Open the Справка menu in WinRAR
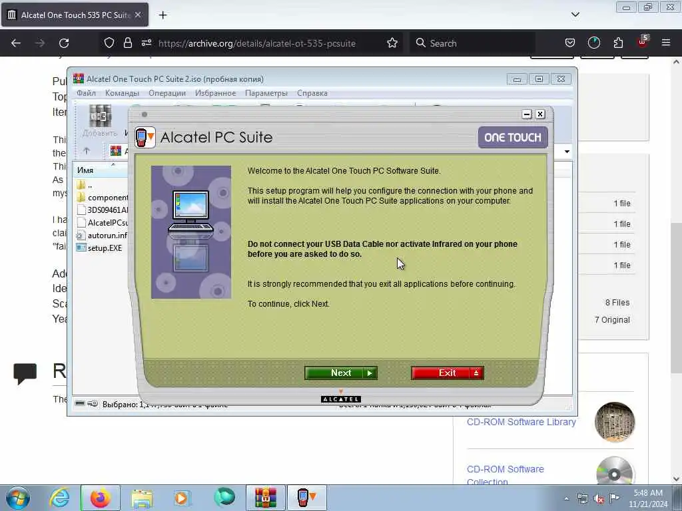 [x=312, y=93]
